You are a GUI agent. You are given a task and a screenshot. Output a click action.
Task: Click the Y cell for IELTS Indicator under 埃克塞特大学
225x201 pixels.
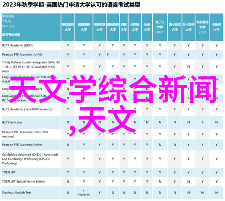(202, 122)
